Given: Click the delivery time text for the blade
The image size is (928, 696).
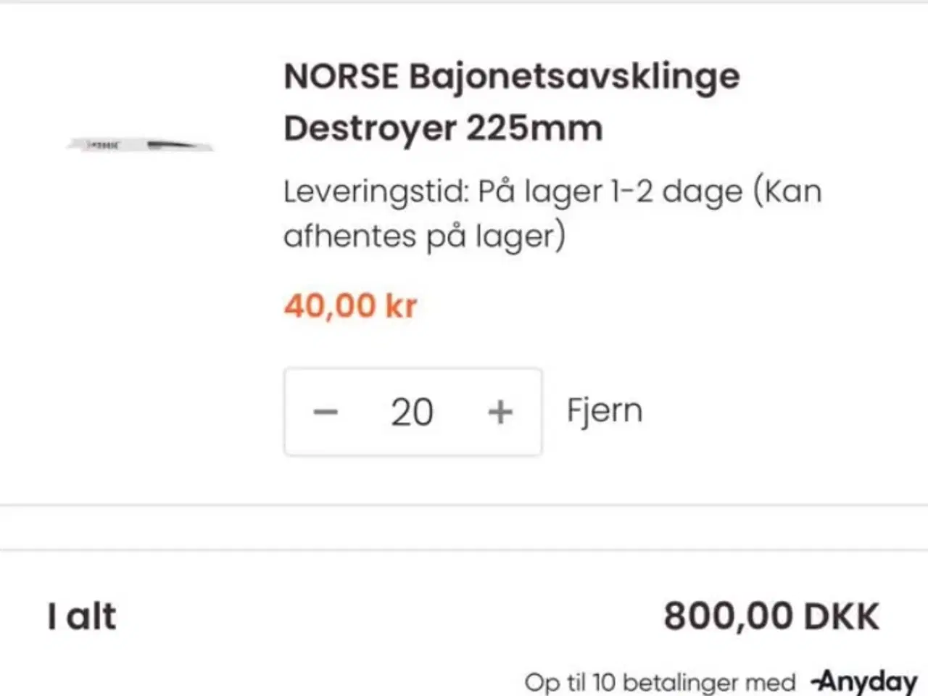Looking at the screenshot, I should (x=551, y=212).
